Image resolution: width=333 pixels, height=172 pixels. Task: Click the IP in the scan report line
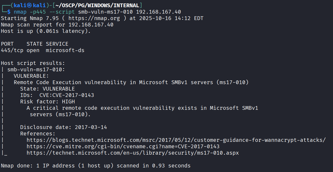[91, 25]
